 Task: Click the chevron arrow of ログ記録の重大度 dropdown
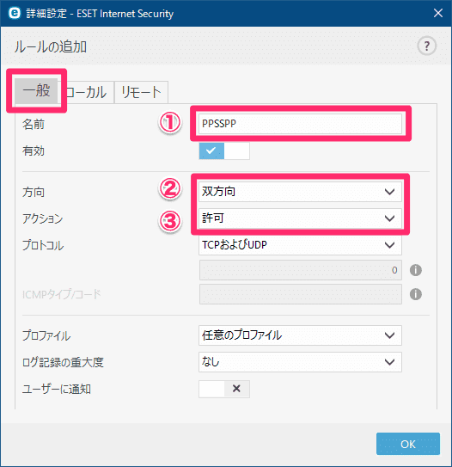tap(389, 362)
